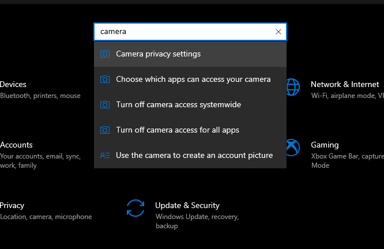Click camera icon beside Choose which apps result
The height and width of the screenshot is (249, 384).
(x=105, y=80)
